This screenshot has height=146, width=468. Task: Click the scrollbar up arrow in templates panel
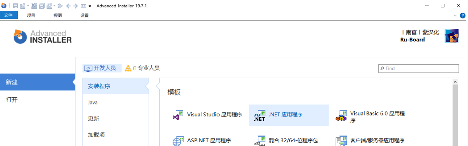(x=456, y=81)
